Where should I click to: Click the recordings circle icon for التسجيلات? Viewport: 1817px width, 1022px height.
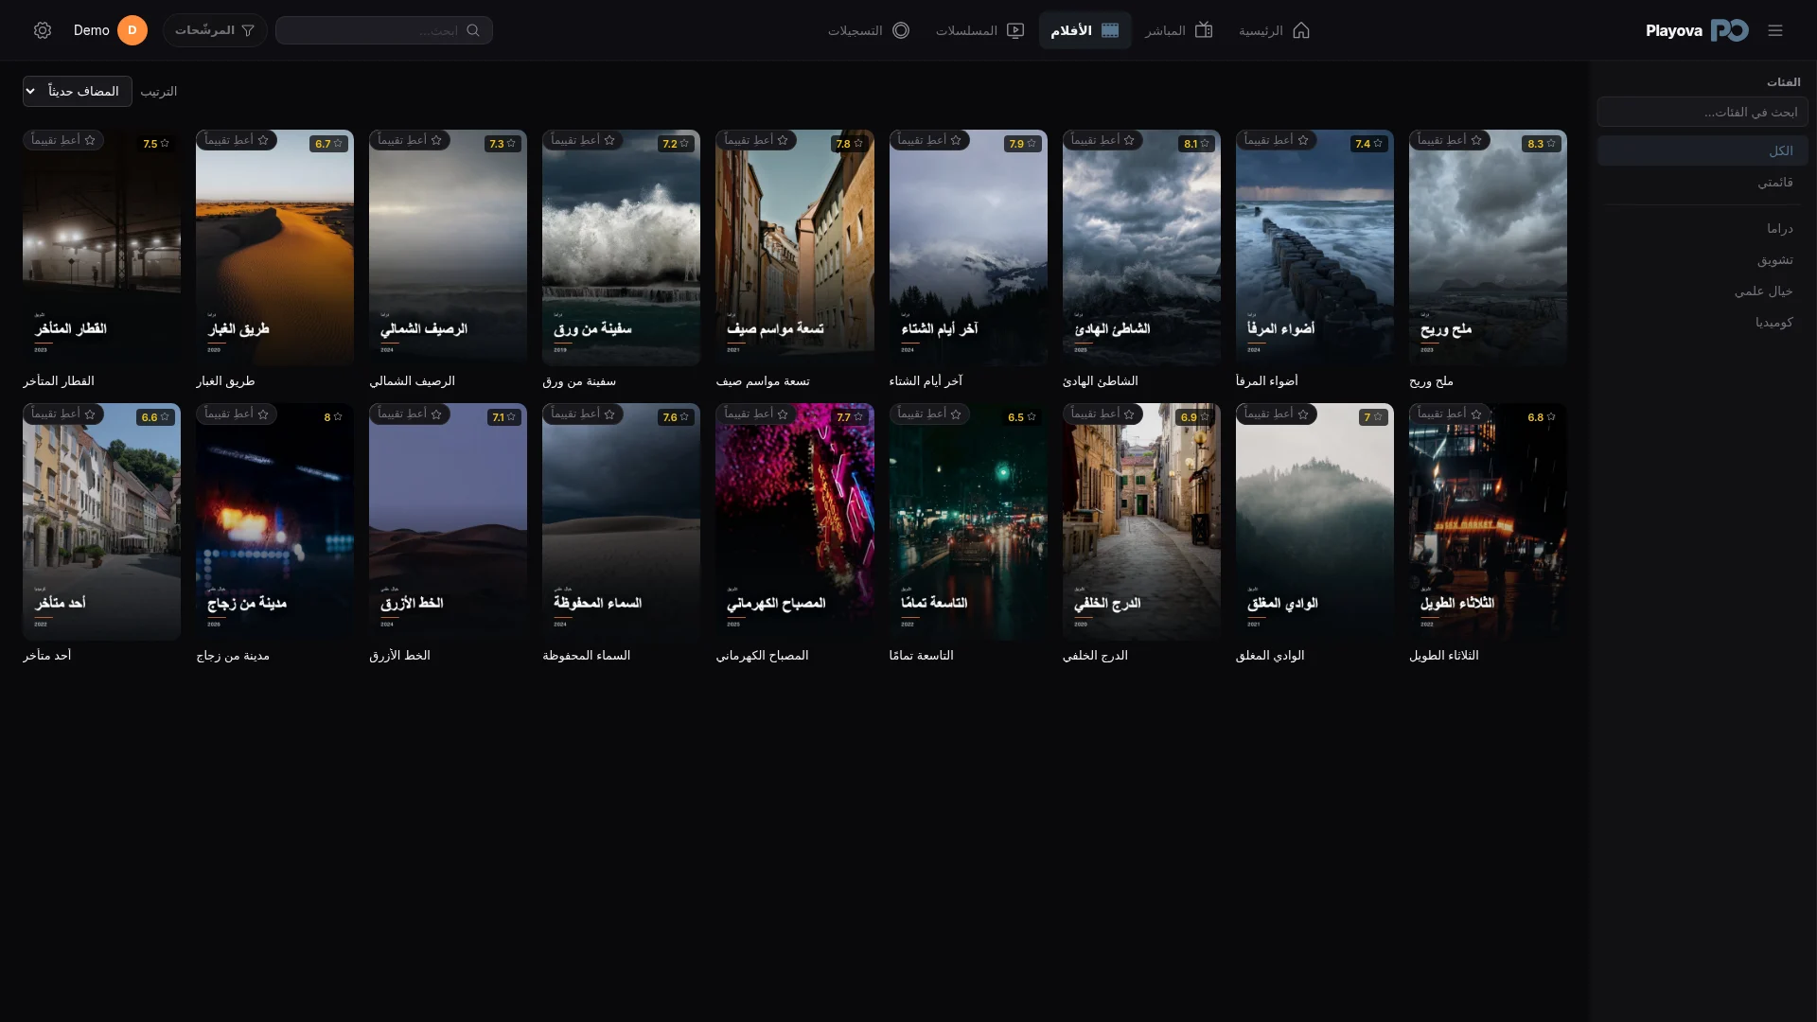901,30
